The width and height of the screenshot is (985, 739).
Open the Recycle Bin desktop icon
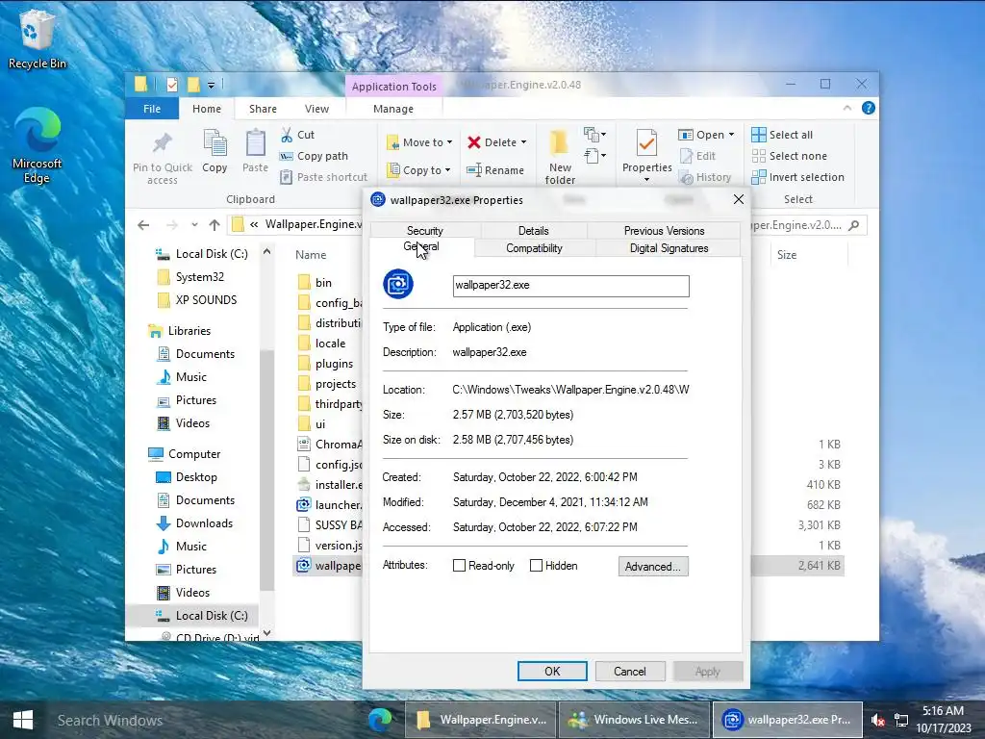click(x=37, y=40)
